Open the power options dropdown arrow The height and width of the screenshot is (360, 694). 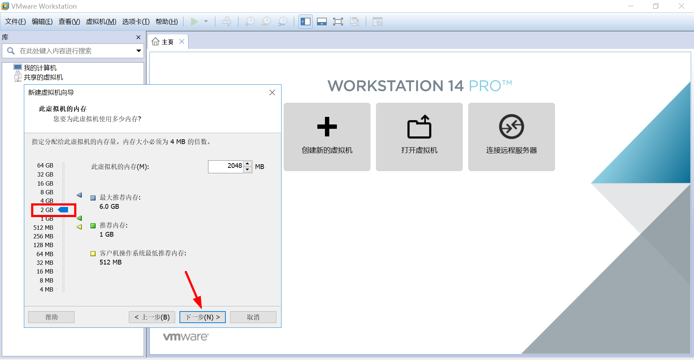pyautogui.click(x=206, y=22)
